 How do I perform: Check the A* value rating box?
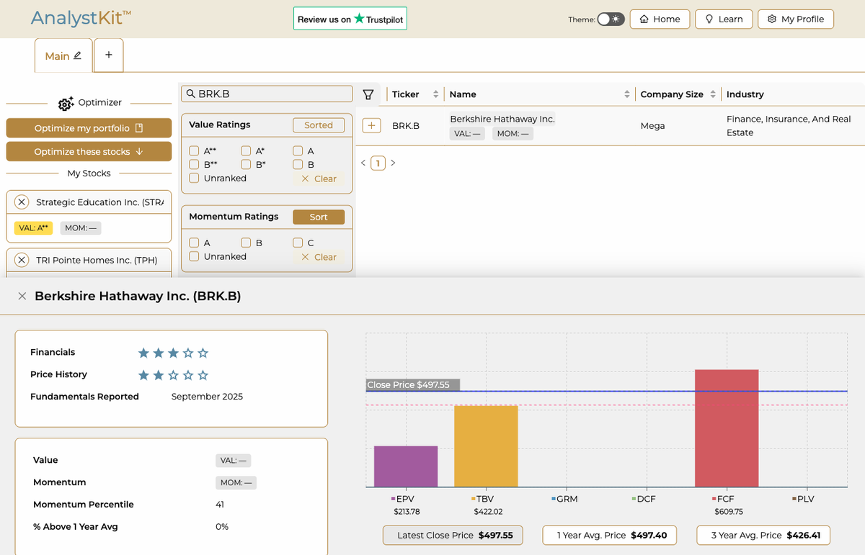[x=246, y=151]
